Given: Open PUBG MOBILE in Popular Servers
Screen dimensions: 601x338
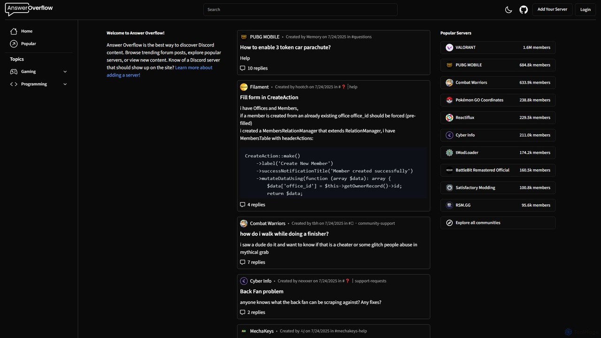Looking at the screenshot, I should [498, 65].
